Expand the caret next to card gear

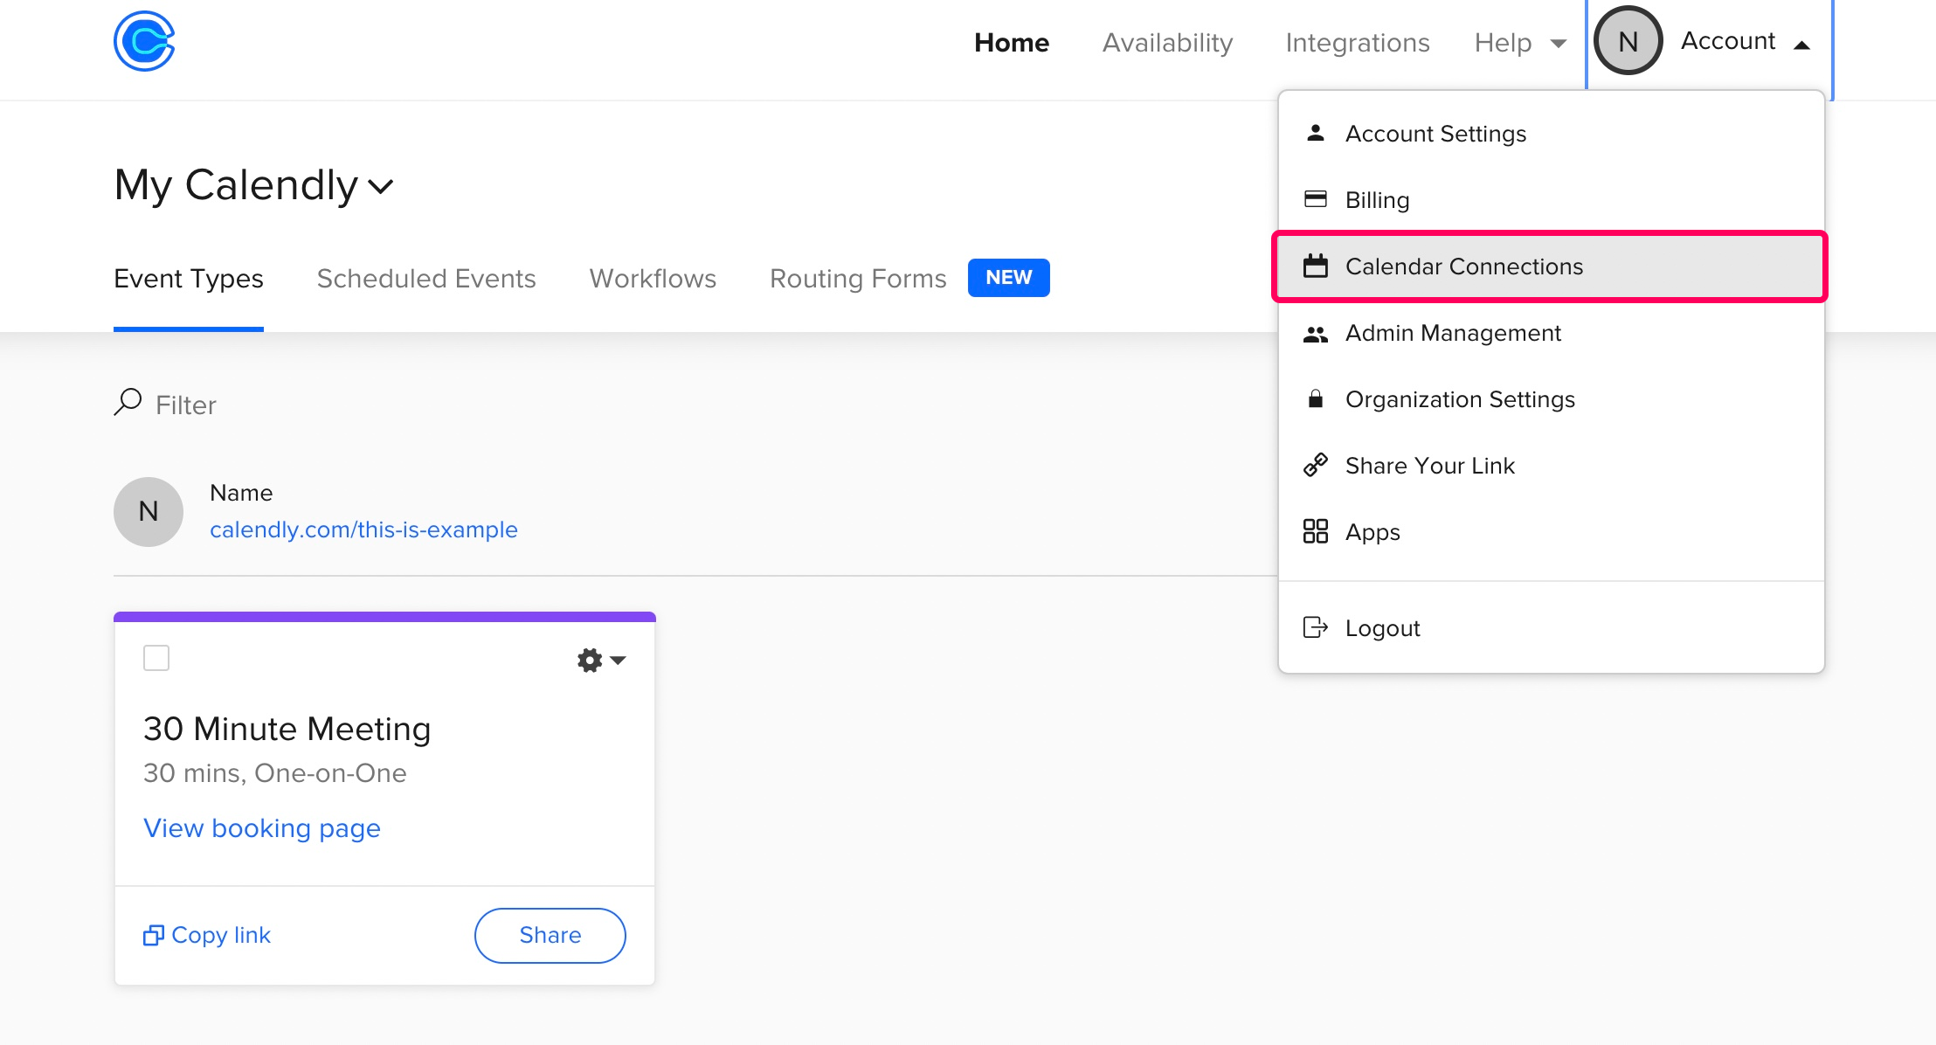coord(619,660)
